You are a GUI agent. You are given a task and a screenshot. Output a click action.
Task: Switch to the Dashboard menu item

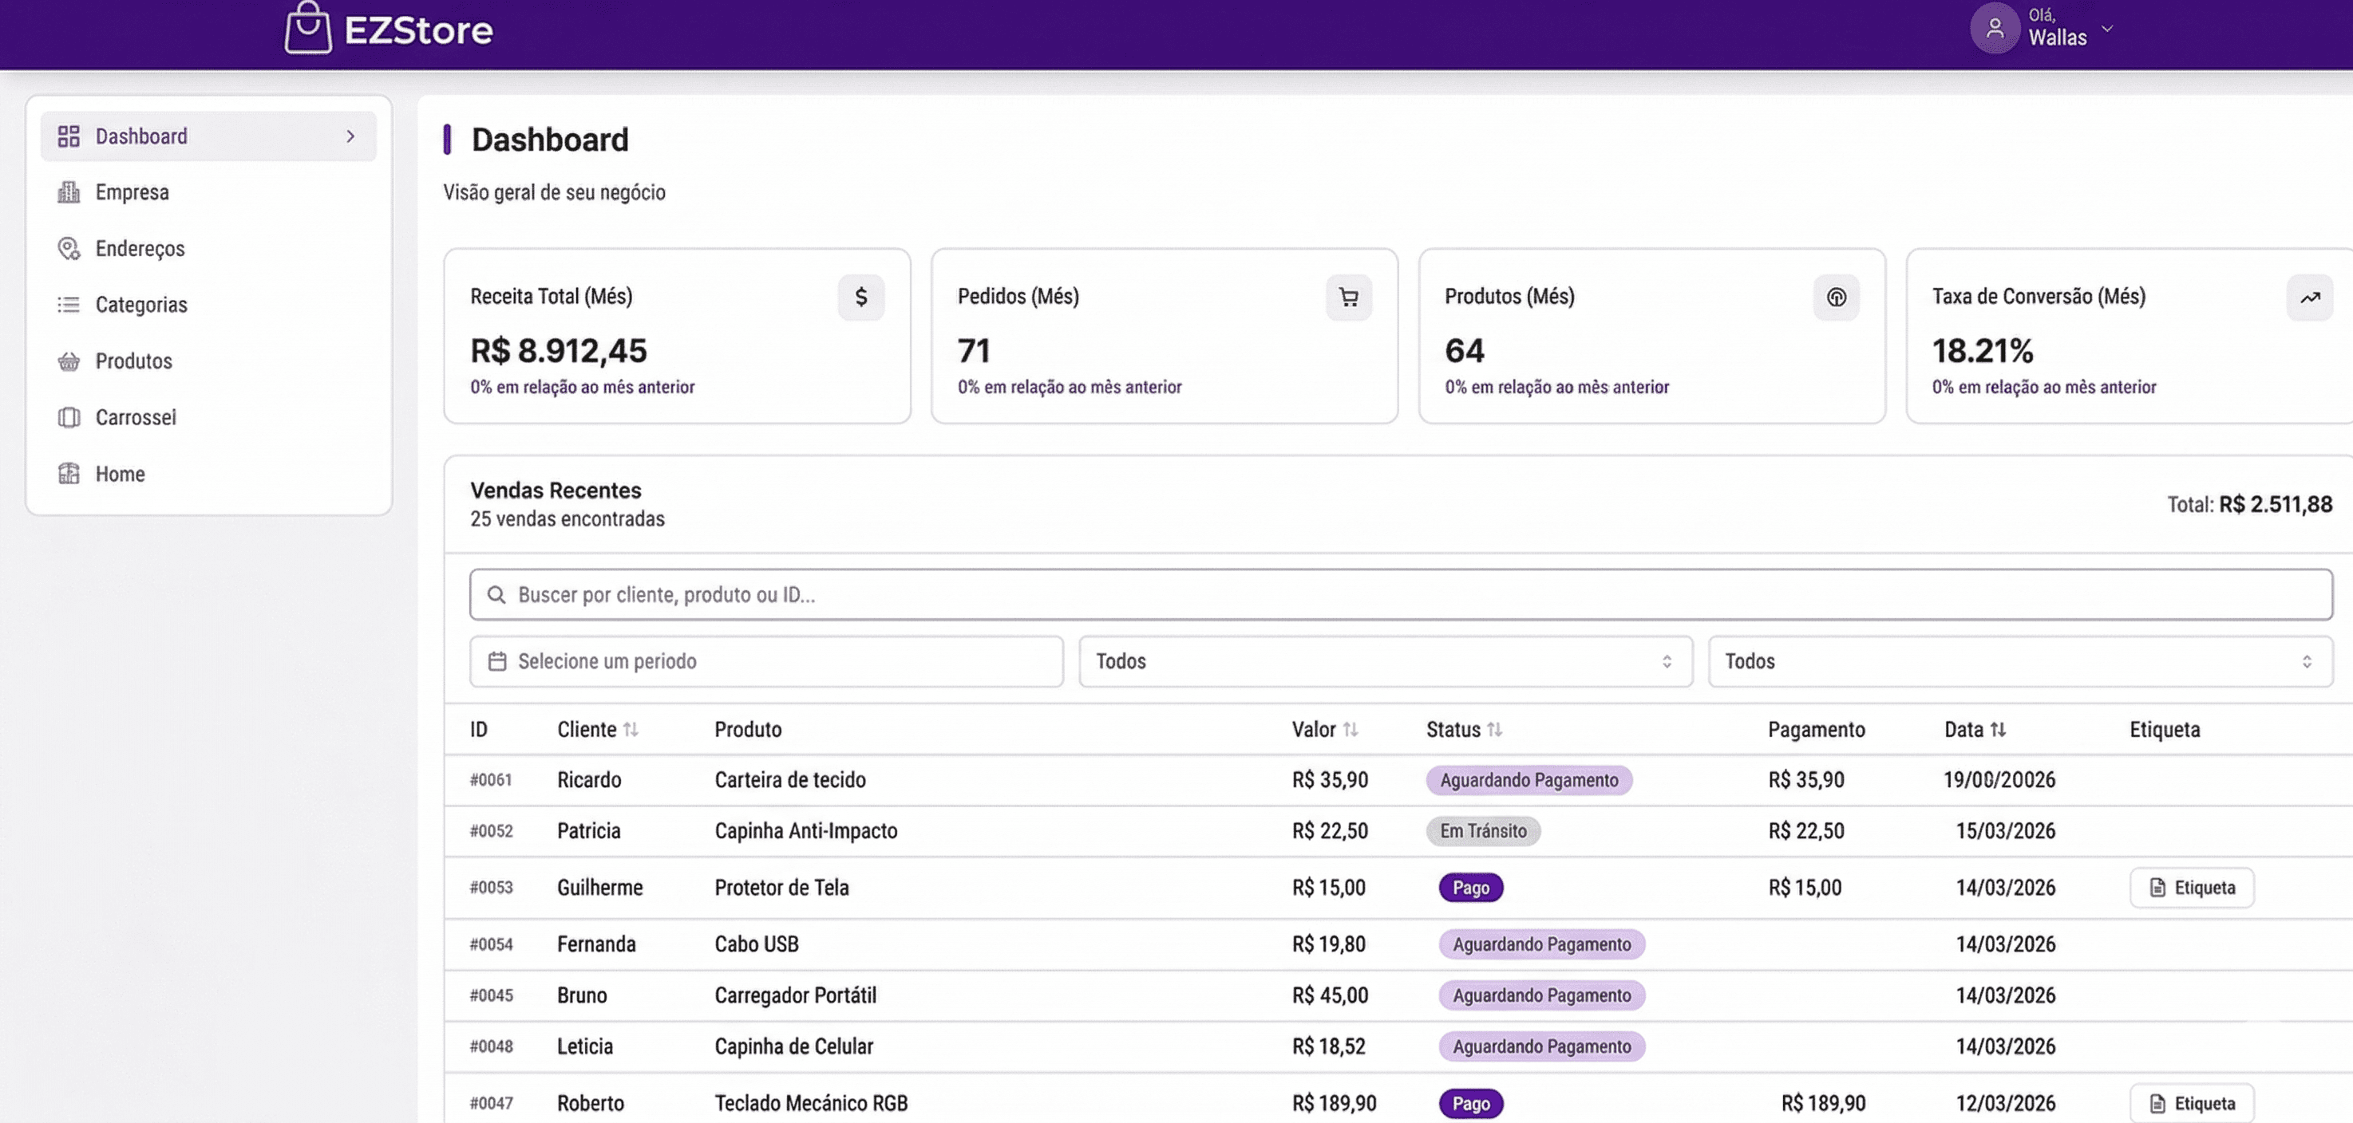141,135
